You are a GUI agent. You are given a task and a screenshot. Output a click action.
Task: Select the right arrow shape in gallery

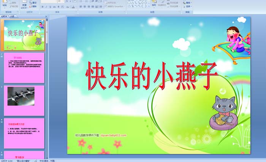tap(142, 3)
